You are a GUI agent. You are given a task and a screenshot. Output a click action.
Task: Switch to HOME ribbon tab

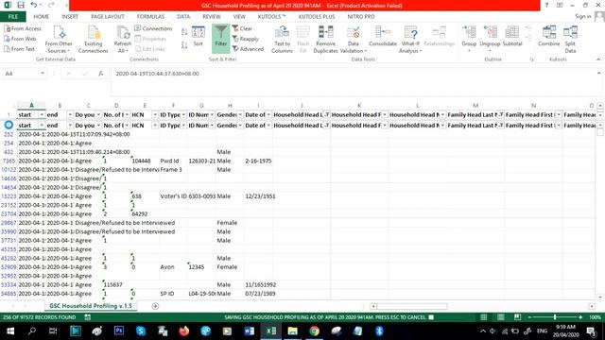42,17
